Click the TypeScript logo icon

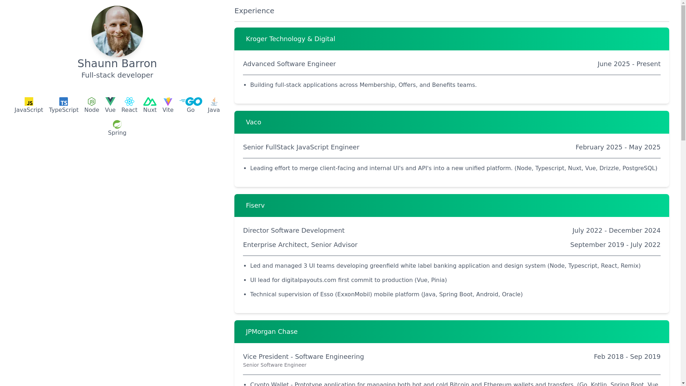pos(64,102)
